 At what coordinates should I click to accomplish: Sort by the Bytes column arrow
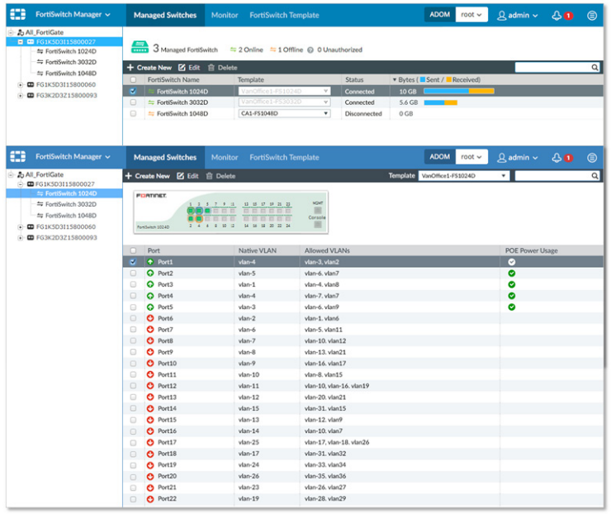pos(395,80)
